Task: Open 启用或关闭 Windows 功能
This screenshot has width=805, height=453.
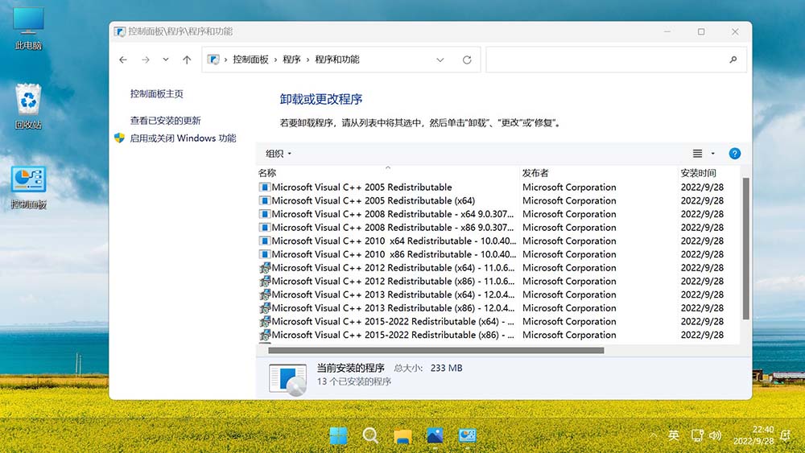Action: pyautogui.click(x=183, y=138)
